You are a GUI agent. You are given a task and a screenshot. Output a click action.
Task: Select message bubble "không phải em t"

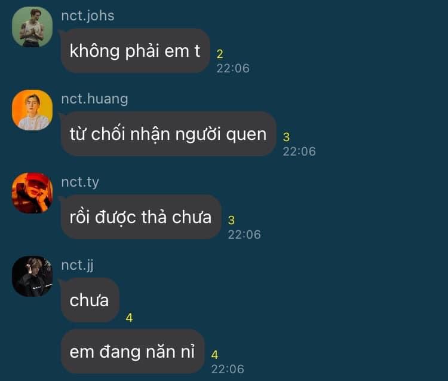tap(136, 51)
